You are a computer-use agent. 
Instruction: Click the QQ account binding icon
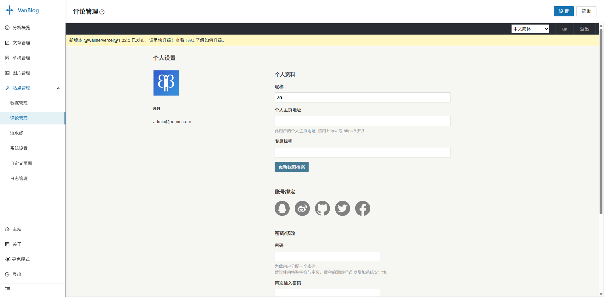282,208
